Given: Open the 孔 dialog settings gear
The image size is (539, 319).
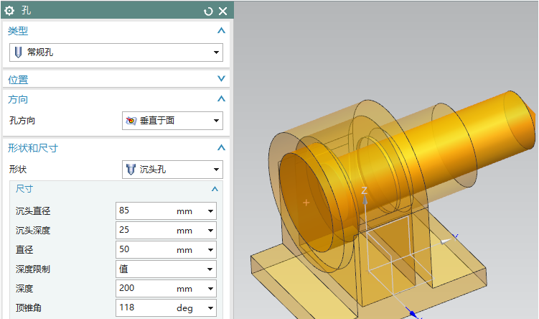Looking at the screenshot, I should (x=9, y=11).
